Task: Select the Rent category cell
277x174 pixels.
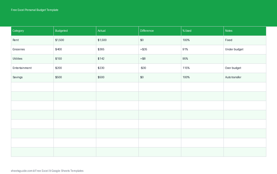Action: 32,40
